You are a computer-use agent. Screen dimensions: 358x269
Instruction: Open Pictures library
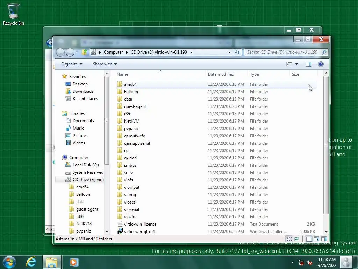coord(77,136)
